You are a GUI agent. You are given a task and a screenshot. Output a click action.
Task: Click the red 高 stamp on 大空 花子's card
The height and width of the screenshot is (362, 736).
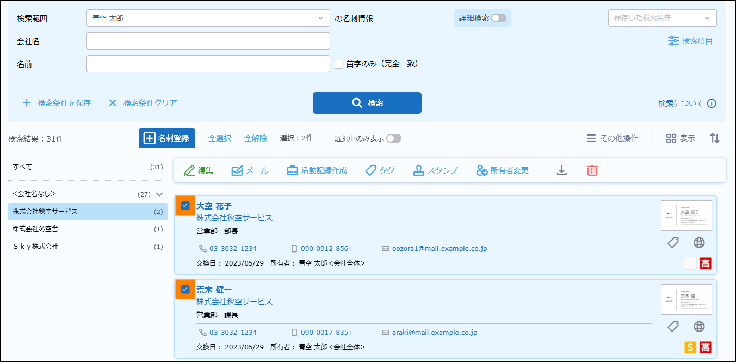coord(706,264)
